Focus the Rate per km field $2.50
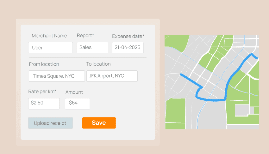This screenshot has width=269, height=154. coord(44,104)
